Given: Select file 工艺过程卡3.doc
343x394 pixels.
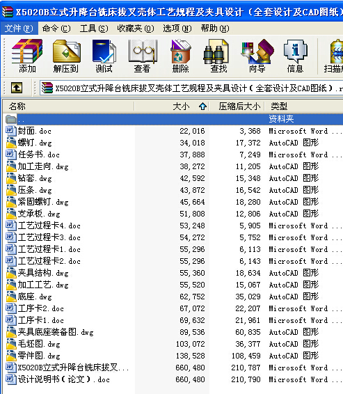Looking at the screenshot, I should [x=49, y=237].
